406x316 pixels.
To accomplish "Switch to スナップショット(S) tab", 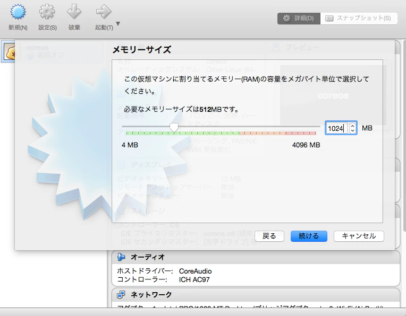I will point(359,19).
